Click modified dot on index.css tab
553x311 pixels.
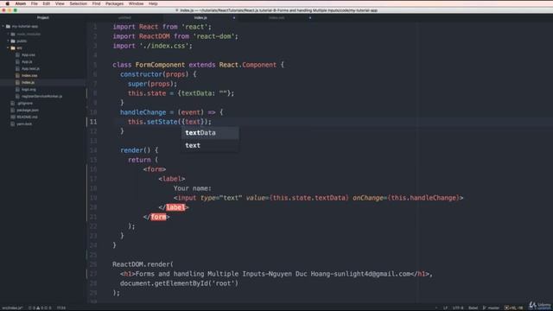(310, 17)
